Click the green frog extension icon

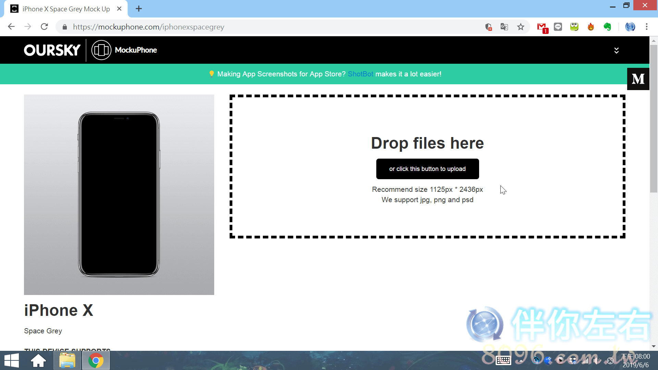click(x=574, y=27)
